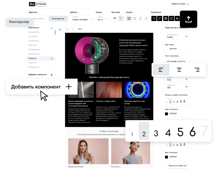Switch to the Конструктор tab in toolbar

point(58,19)
